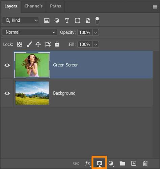Filter for pixel layers
160x169 pixels.
coord(47,21)
